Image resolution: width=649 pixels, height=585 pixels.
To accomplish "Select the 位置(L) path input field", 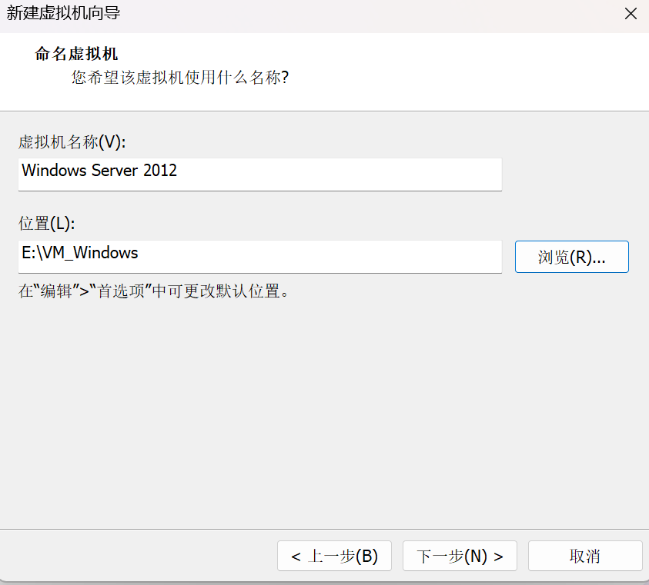I will click(x=259, y=257).
